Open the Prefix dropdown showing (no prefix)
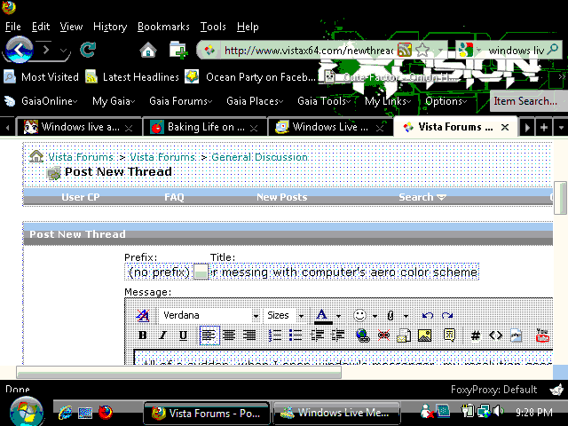568x426 pixels. (167, 272)
